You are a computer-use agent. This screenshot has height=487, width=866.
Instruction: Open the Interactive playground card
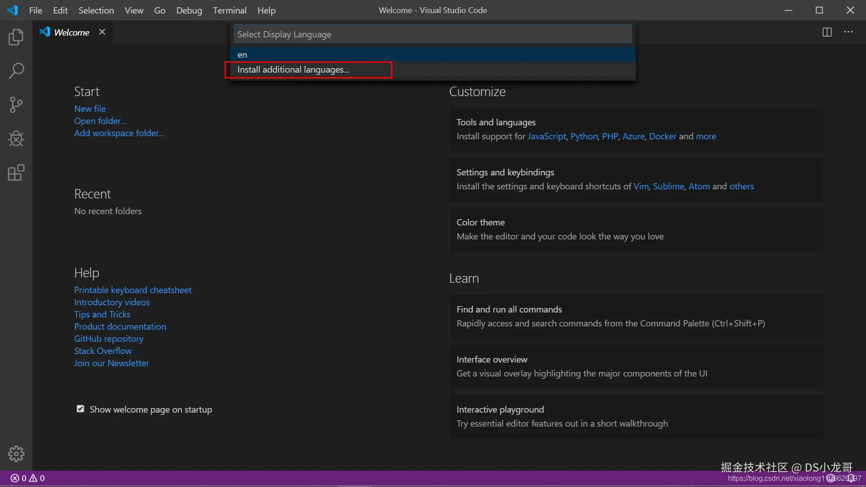click(x=636, y=417)
